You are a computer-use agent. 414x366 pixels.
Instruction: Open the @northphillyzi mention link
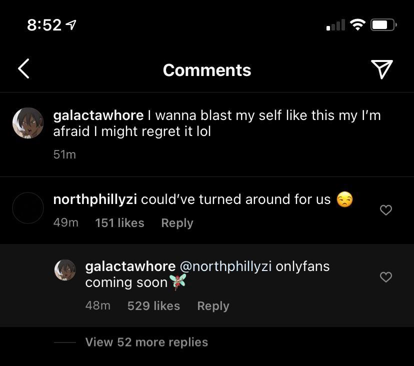[x=225, y=266]
